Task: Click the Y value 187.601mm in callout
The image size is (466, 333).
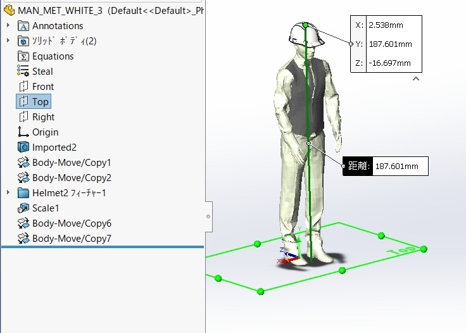Action: point(390,44)
